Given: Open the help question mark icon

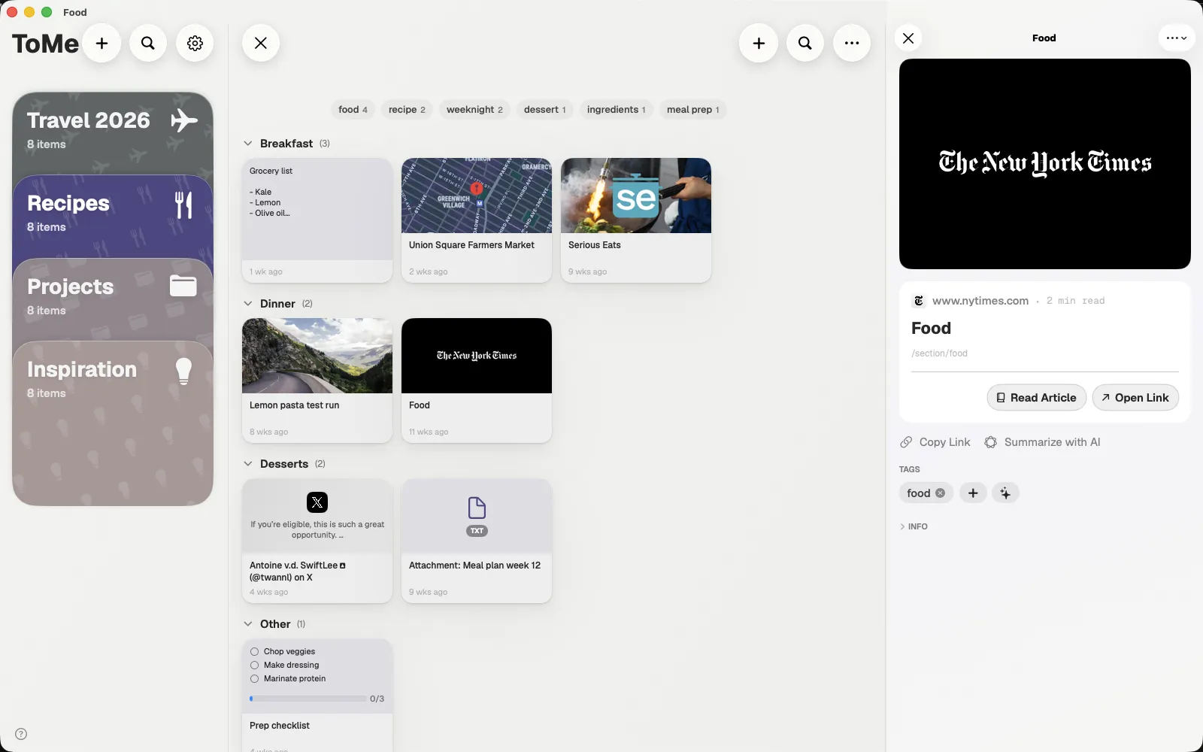Looking at the screenshot, I should 21,735.
